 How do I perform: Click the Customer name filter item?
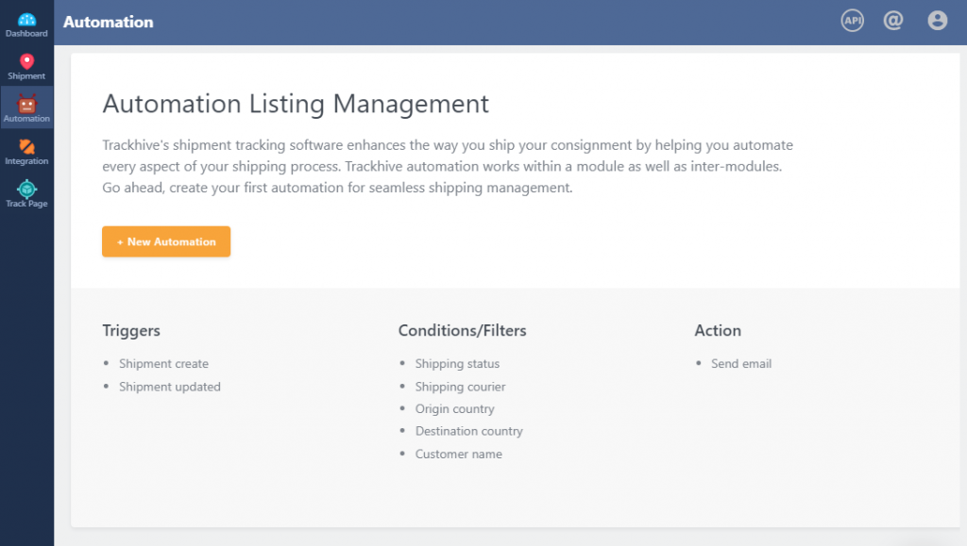[x=458, y=454]
